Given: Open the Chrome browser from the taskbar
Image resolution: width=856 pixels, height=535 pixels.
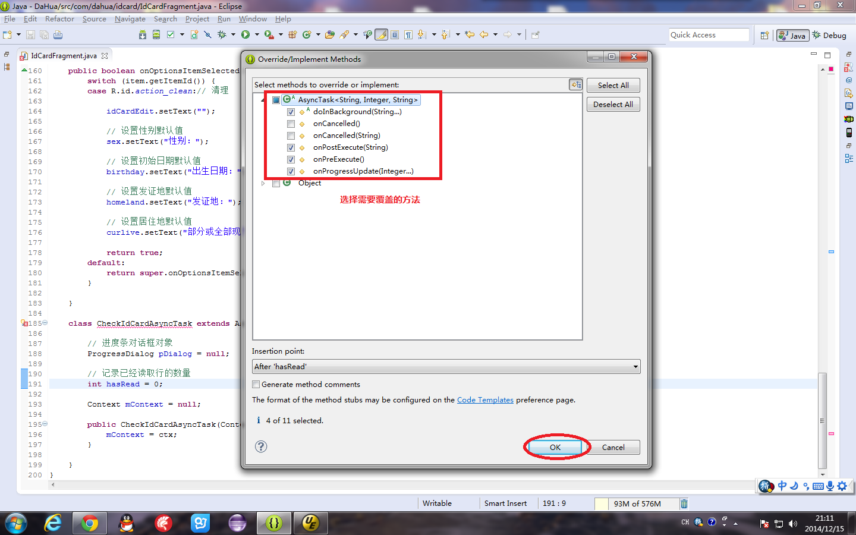Looking at the screenshot, I should tap(90, 523).
